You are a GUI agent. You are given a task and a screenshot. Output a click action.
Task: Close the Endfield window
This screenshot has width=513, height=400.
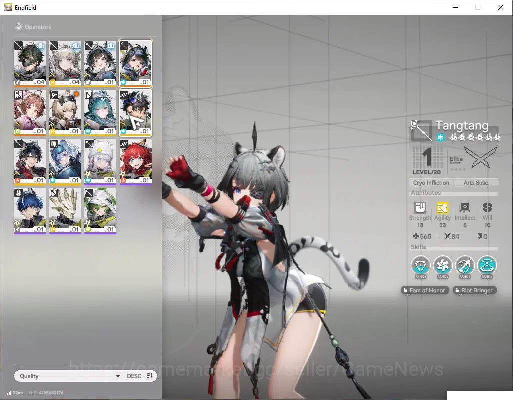coord(501,7)
